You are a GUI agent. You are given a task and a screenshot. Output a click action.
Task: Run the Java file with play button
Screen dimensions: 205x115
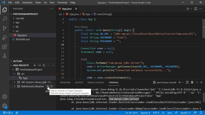click(x=188, y=9)
